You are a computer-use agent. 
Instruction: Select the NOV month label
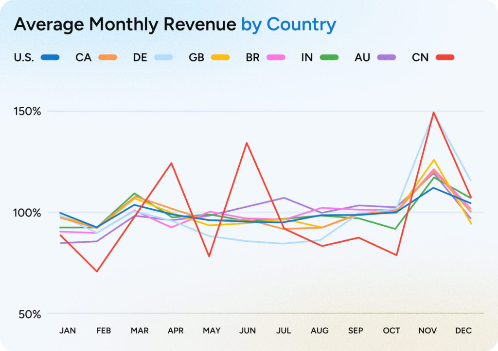pyautogui.click(x=427, y=331)
